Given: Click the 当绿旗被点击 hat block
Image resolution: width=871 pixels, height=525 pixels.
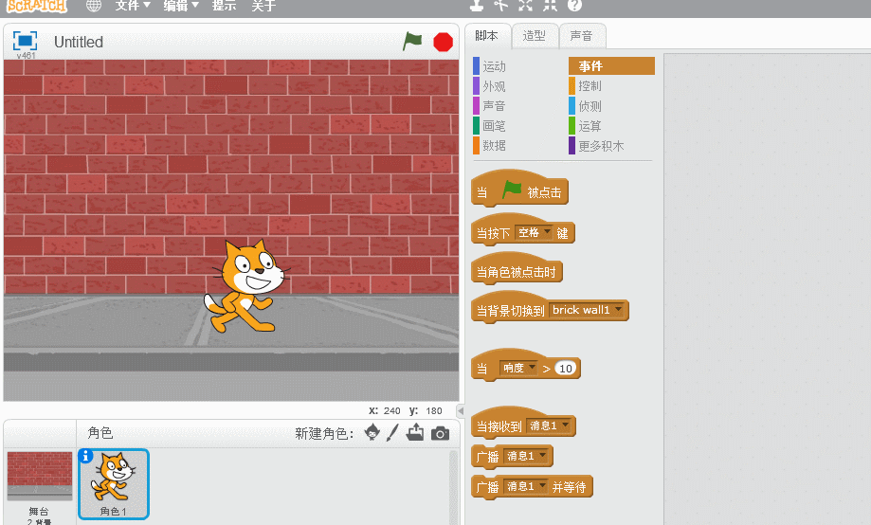Looking at the screenshot, I should 519,190.
